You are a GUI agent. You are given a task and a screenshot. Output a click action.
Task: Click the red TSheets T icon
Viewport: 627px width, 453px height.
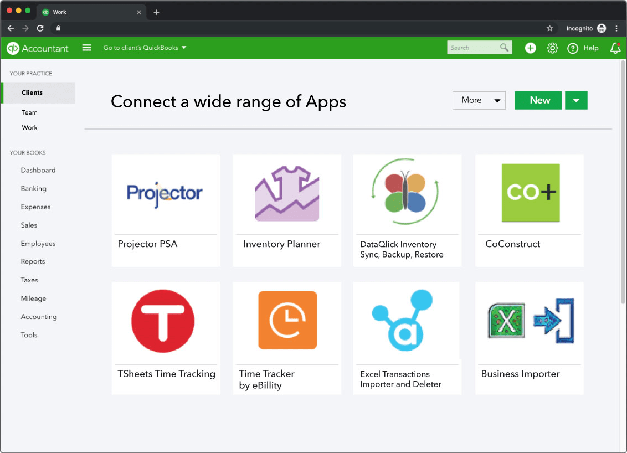[x=163, y=321]
